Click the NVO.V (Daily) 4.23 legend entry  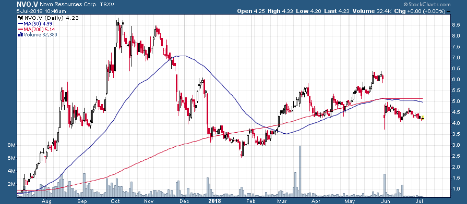click(x=51, y=18)
